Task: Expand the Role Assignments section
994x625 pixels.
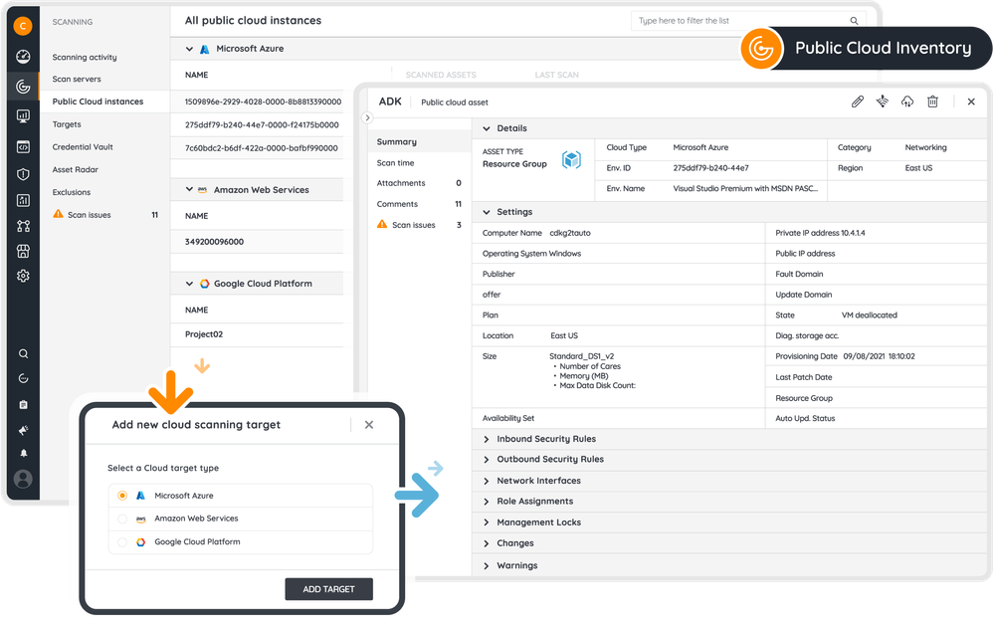Action: 534,502
